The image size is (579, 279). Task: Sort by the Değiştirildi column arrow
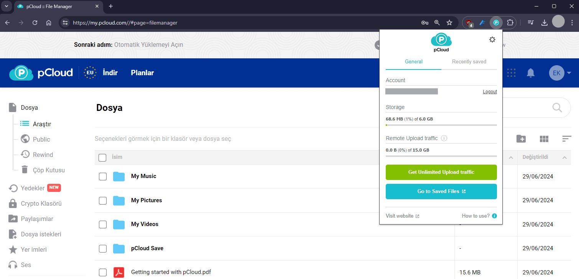pos(564,157)
